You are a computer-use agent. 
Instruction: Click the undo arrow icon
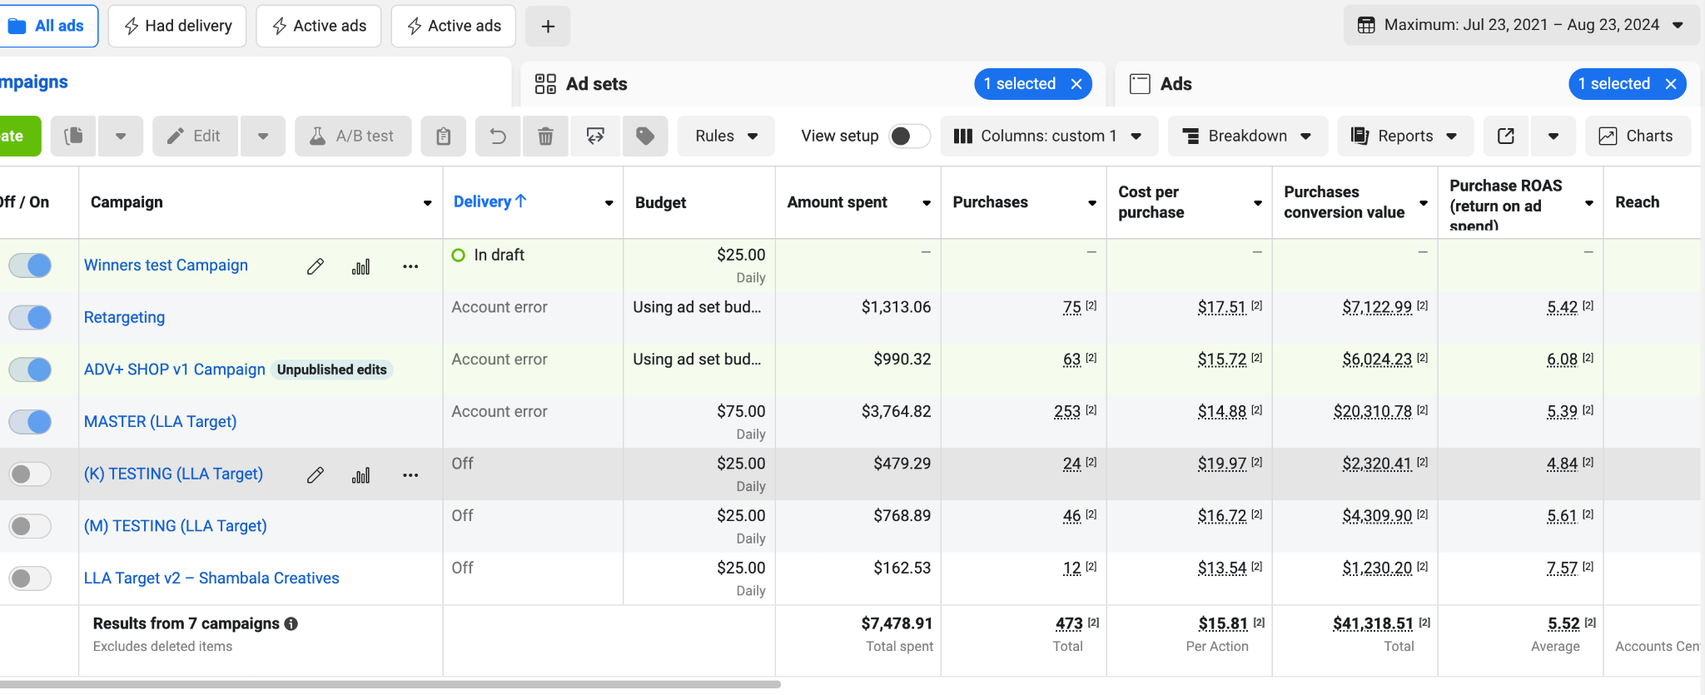click(x=498, y=136)
